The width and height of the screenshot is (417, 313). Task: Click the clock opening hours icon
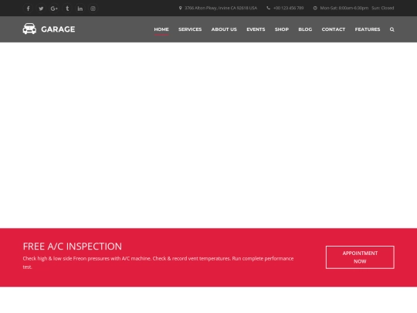point(315,8)
